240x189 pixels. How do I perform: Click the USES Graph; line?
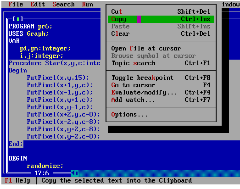tap(28, 33)
